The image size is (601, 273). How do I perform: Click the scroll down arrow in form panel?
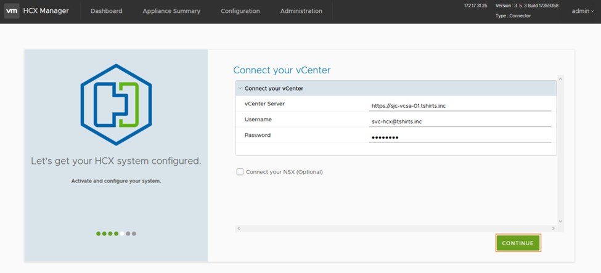[560, 221]
